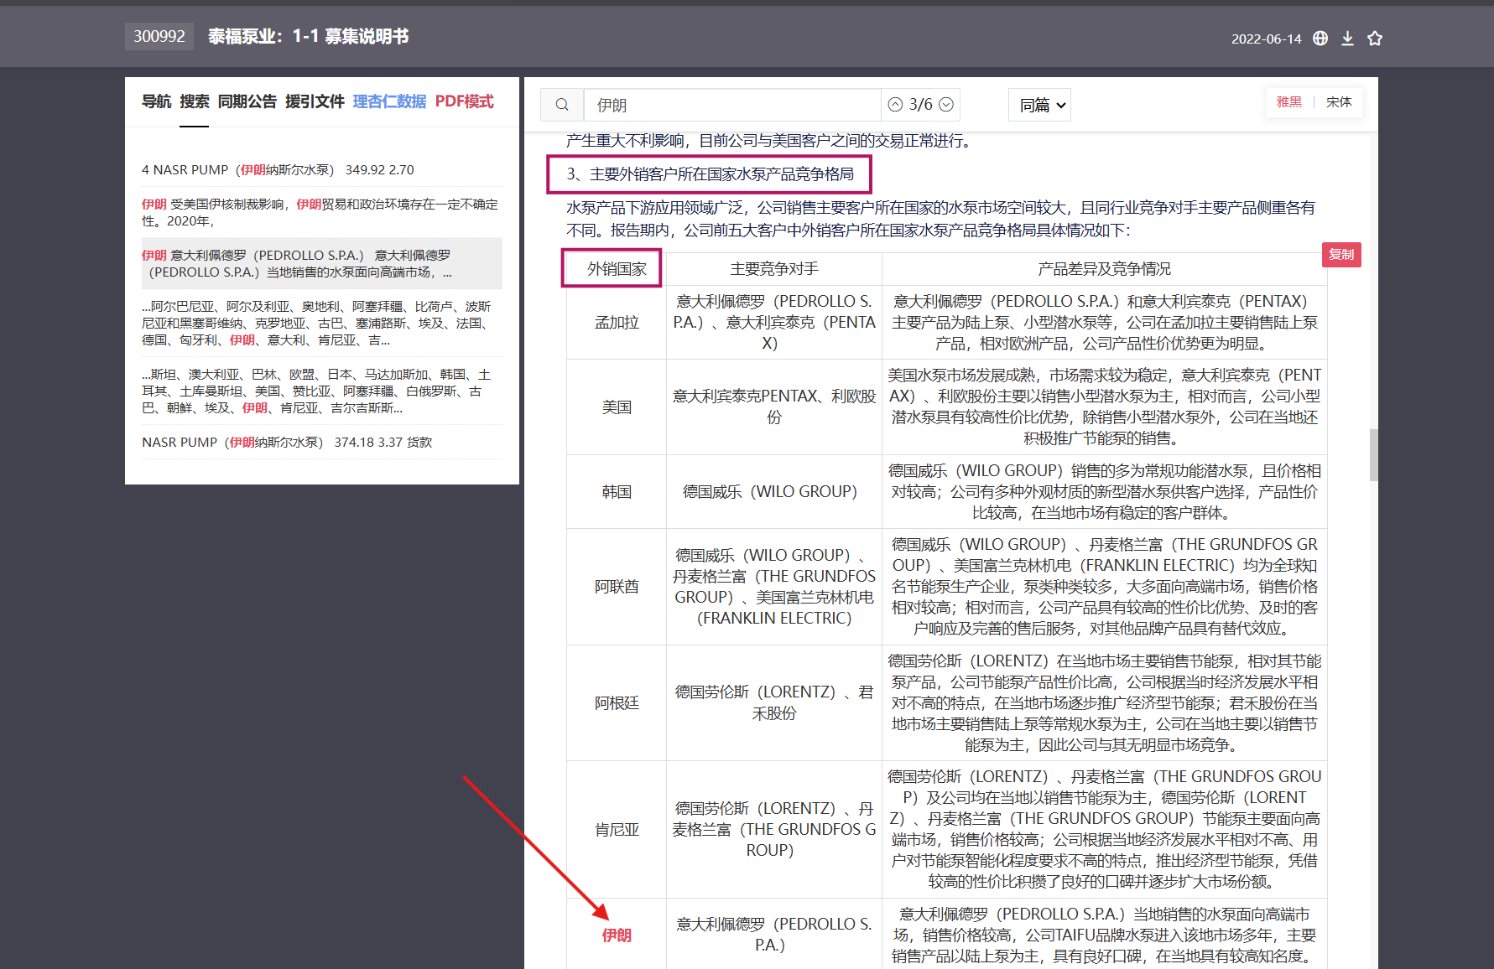Go to previous search match arrow
Viewport: 1494px width, 969px height.
point(895,105)
